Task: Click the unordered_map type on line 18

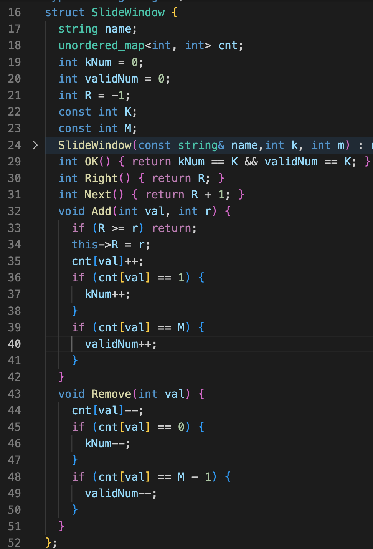Action: 101,46
